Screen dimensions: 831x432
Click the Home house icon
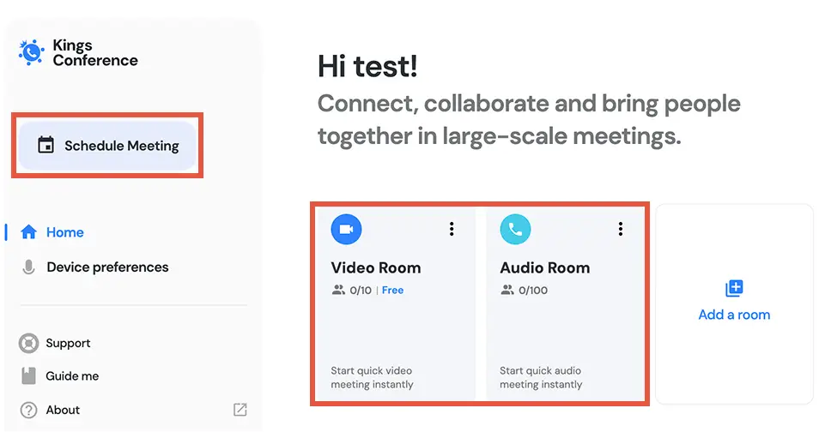tap(28, 232)
